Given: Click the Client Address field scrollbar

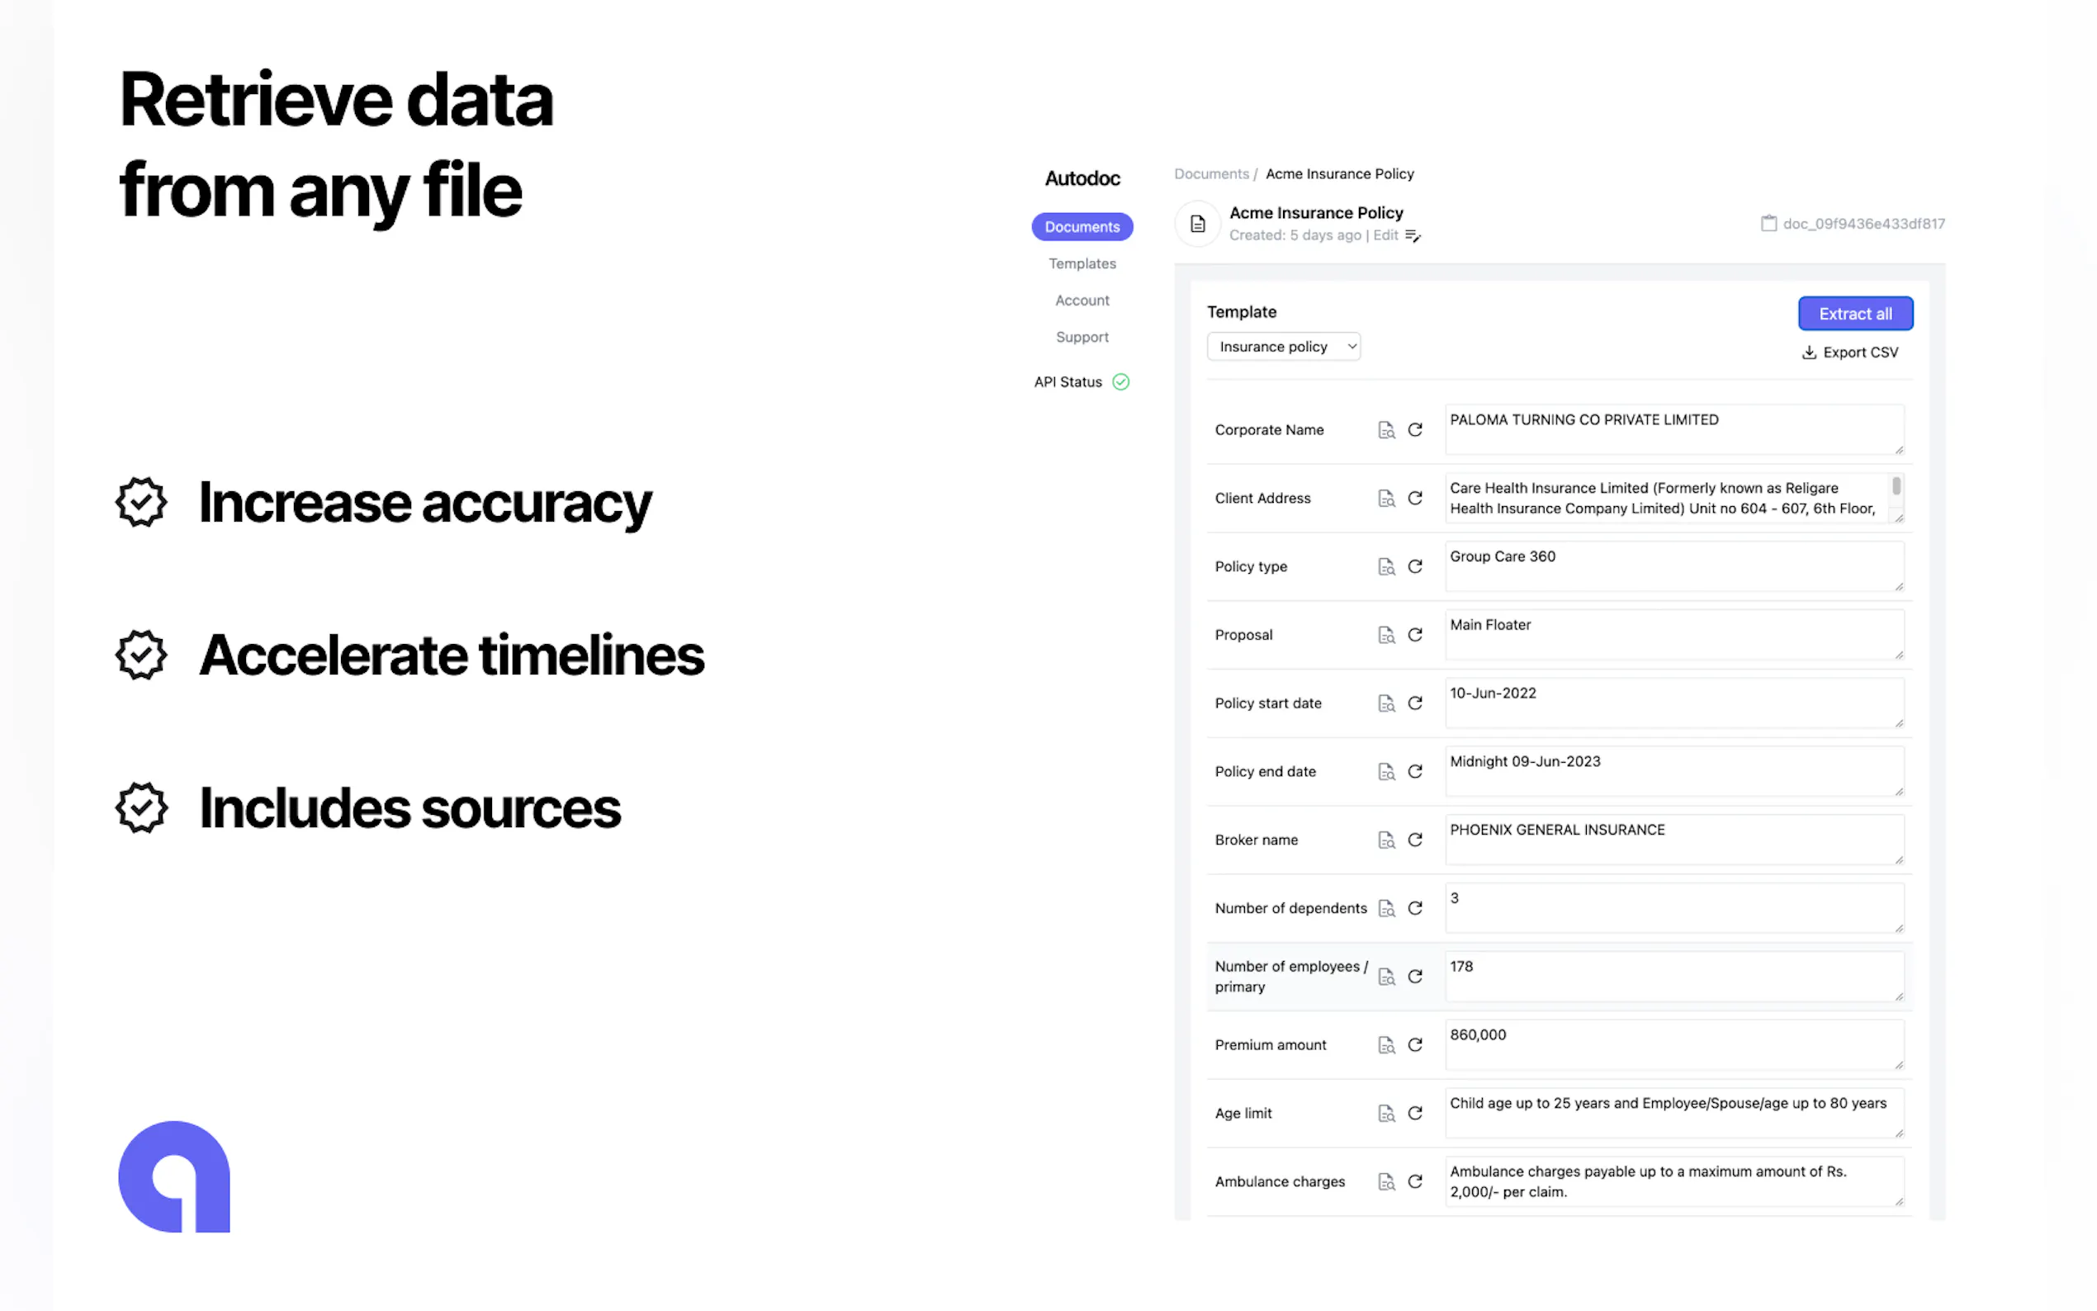Looking at the screenshot, I should pos(1896,487).
